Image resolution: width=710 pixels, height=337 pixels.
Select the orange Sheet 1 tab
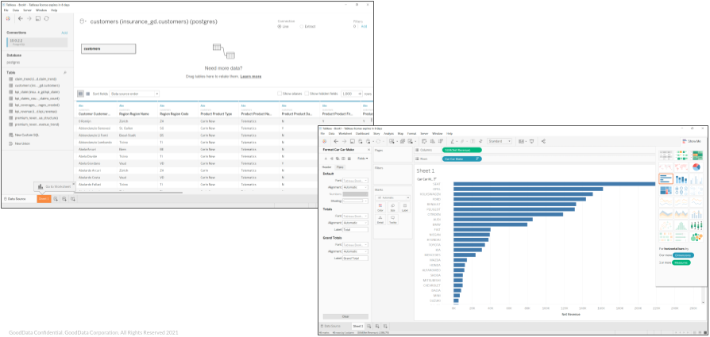(x=44, y=198)
